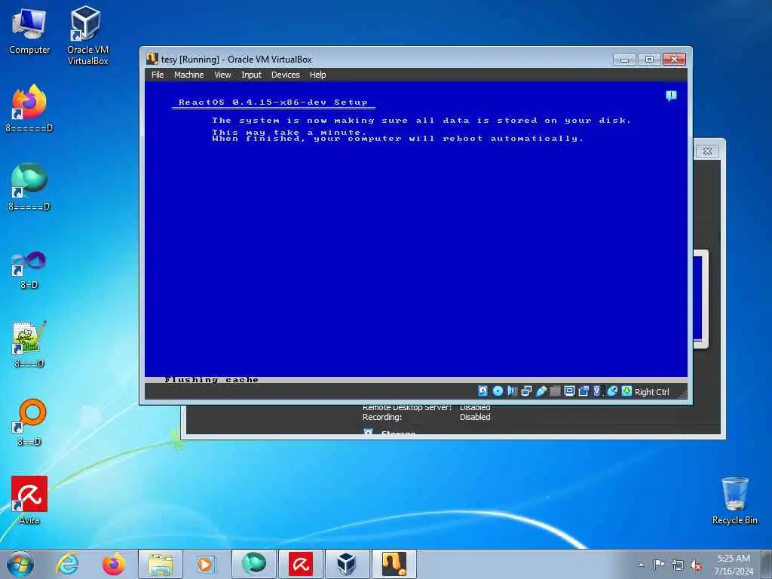Open the notification center icon in VM window
The width and height of the screenshot is (772, 579).
670,96
